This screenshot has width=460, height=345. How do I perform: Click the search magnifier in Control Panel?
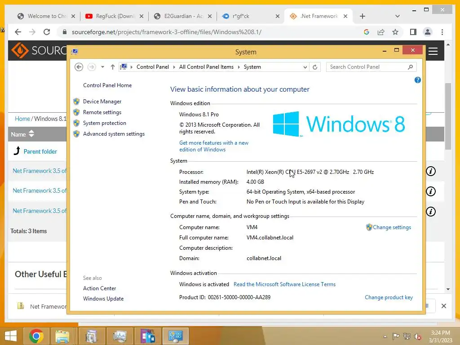click(x=411, y=67)
